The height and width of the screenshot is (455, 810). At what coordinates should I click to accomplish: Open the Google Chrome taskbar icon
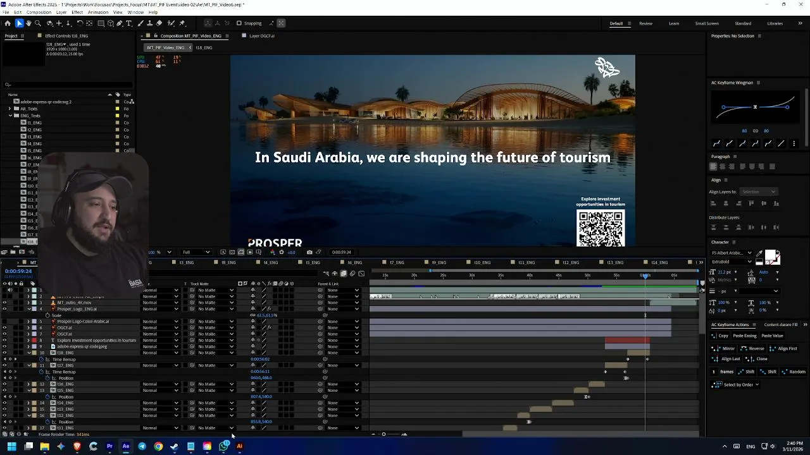click(x=158, y=446)
